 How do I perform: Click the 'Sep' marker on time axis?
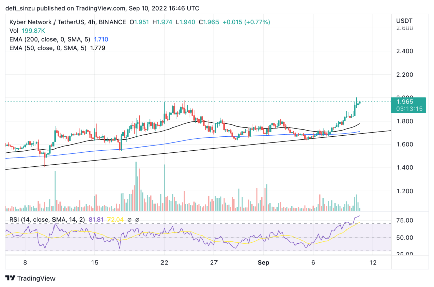[x=264, y=263]
